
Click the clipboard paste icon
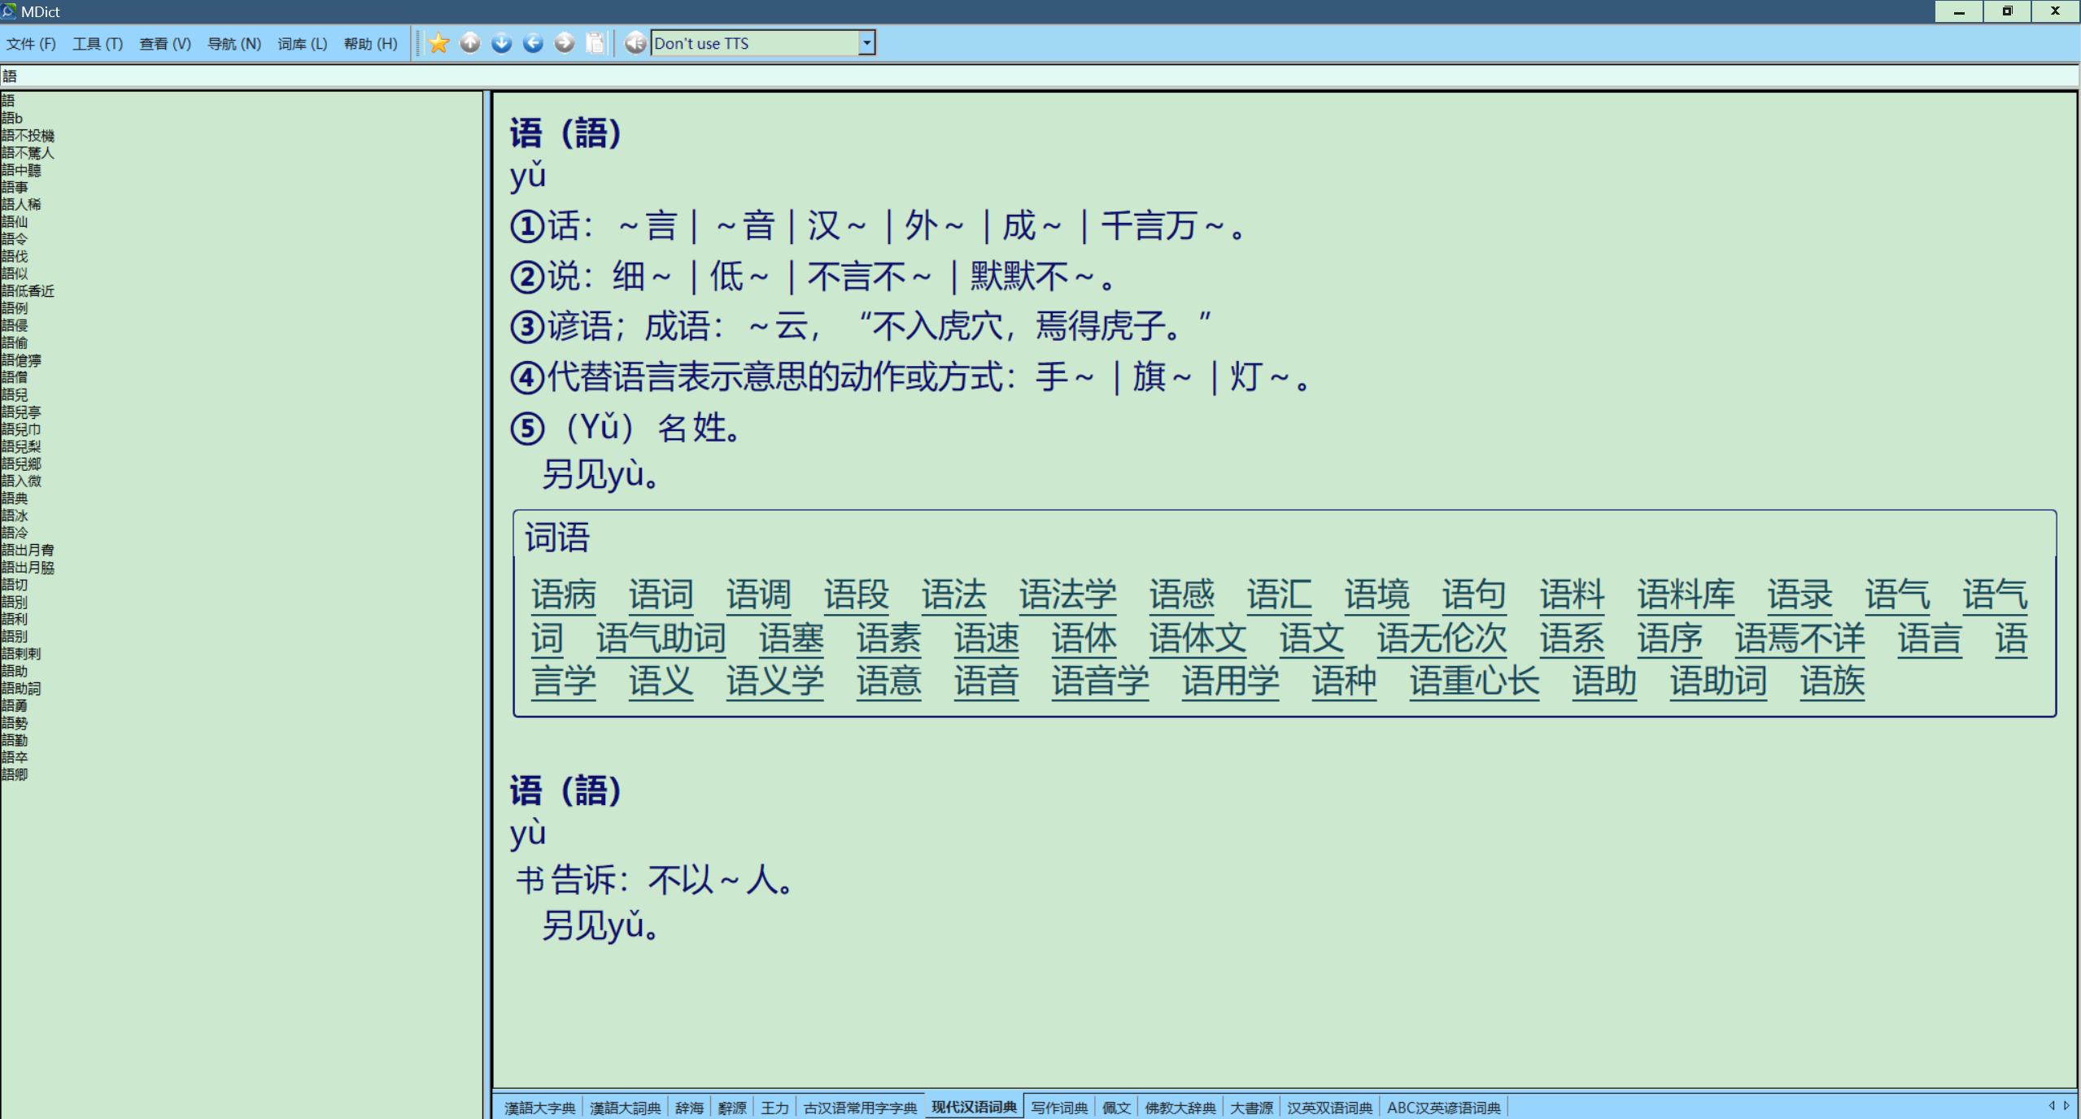[x=596, y=43]
